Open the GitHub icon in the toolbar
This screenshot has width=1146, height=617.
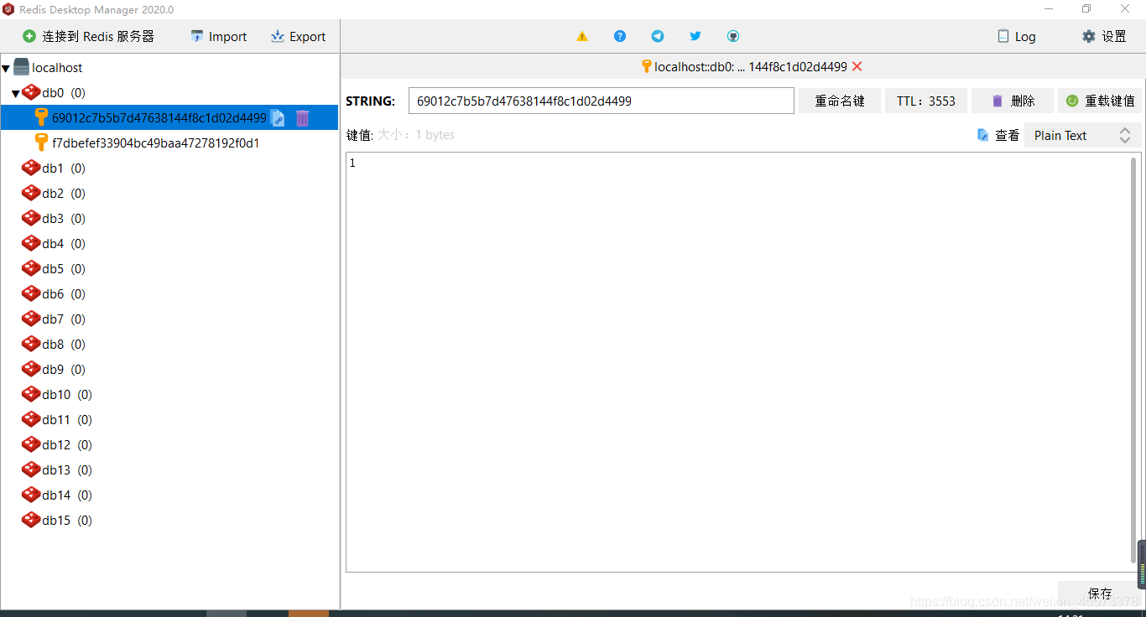(x=733, y=36)
